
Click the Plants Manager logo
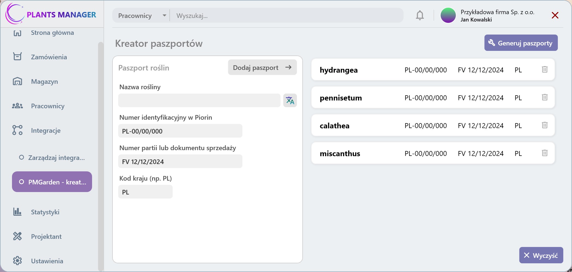tap(51, 14)
